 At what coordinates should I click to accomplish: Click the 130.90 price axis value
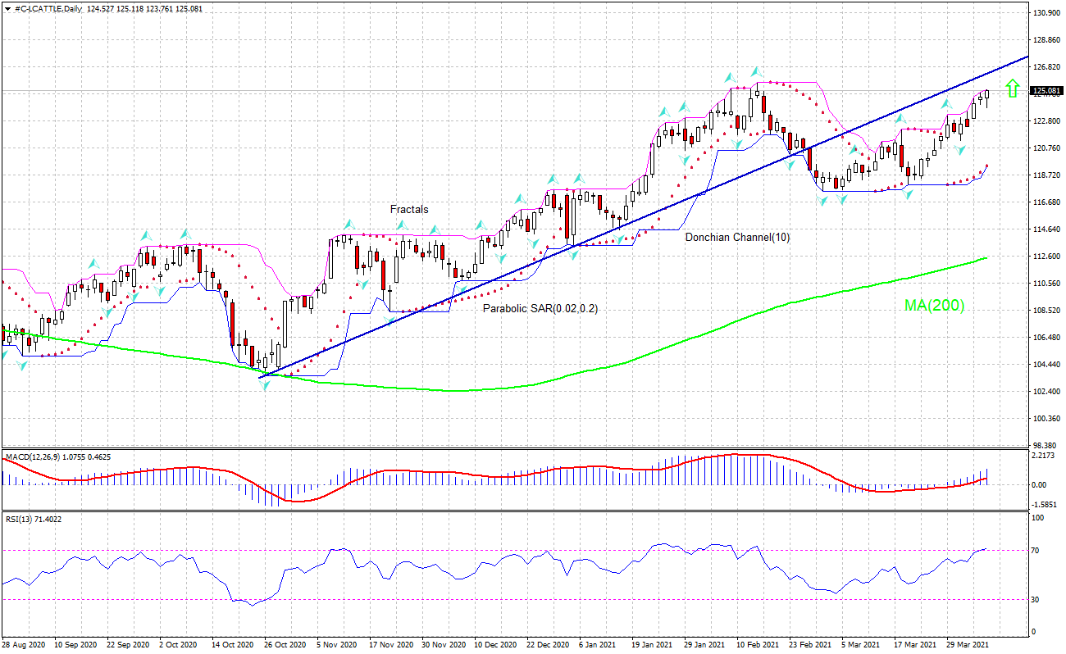[1046, 13]
